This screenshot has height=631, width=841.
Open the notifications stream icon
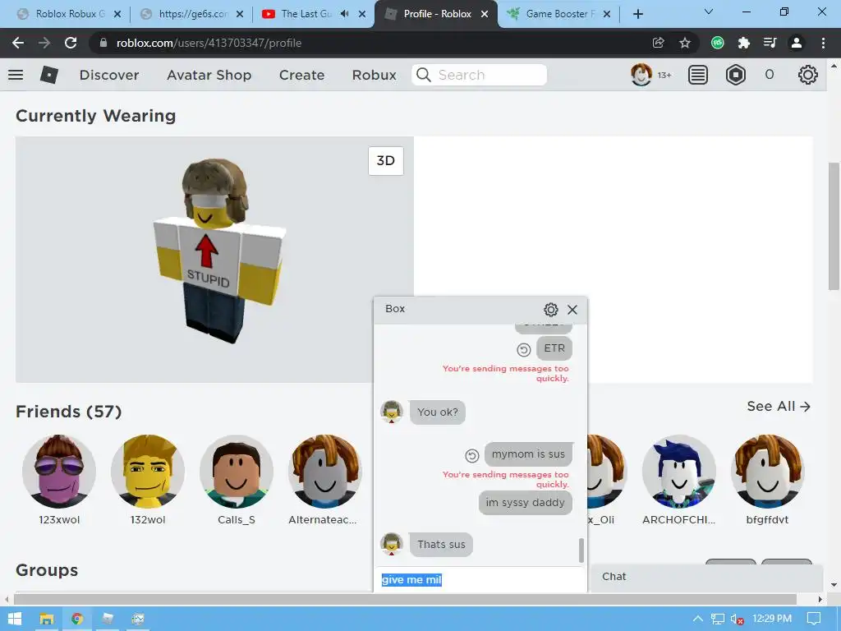(x=698, y=75)
